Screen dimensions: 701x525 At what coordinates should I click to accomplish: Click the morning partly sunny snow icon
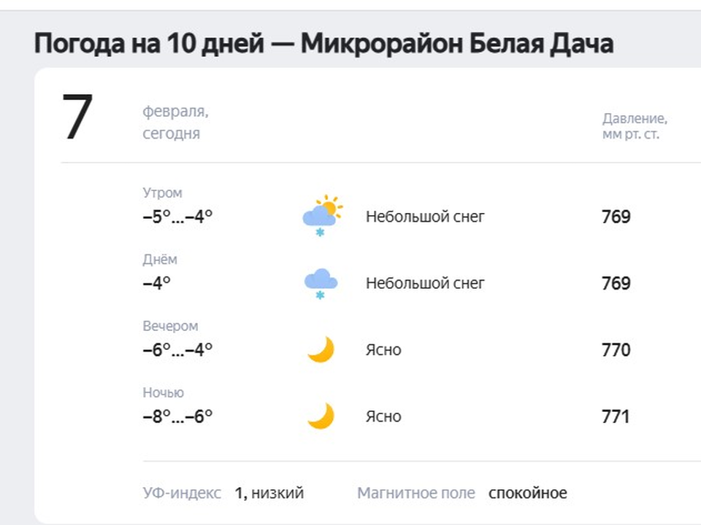(322, 216)
